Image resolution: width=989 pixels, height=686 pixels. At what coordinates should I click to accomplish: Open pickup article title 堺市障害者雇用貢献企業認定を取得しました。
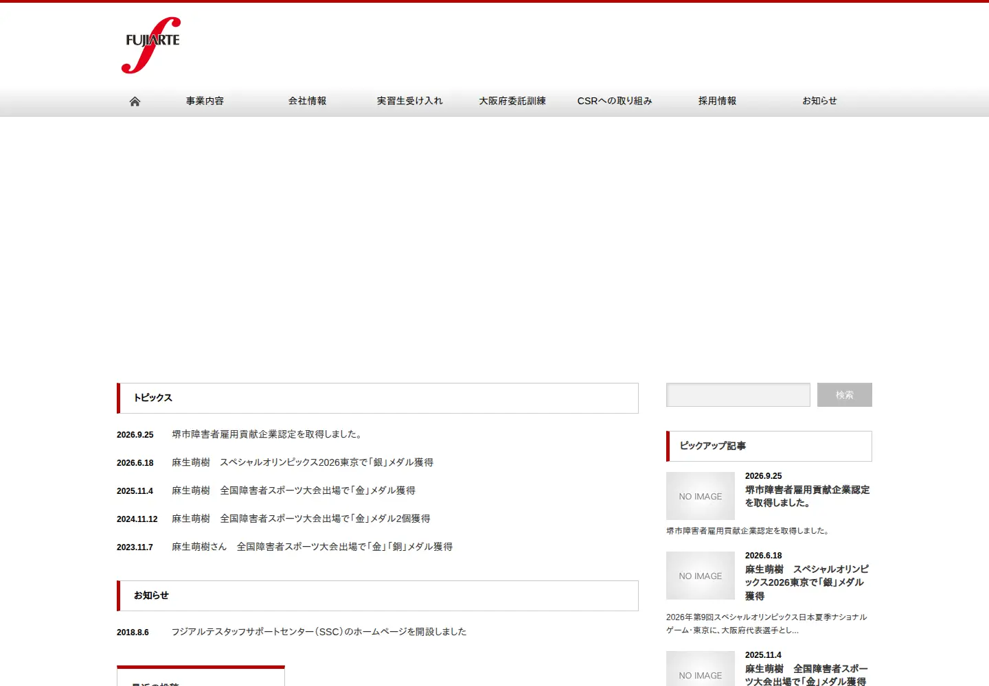point(808,496)
